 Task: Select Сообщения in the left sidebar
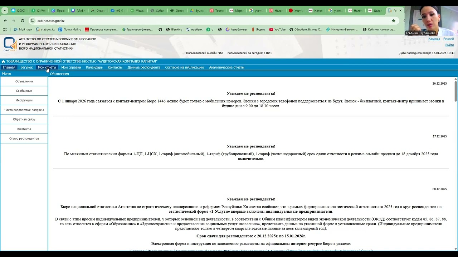[x=24, y=91]
